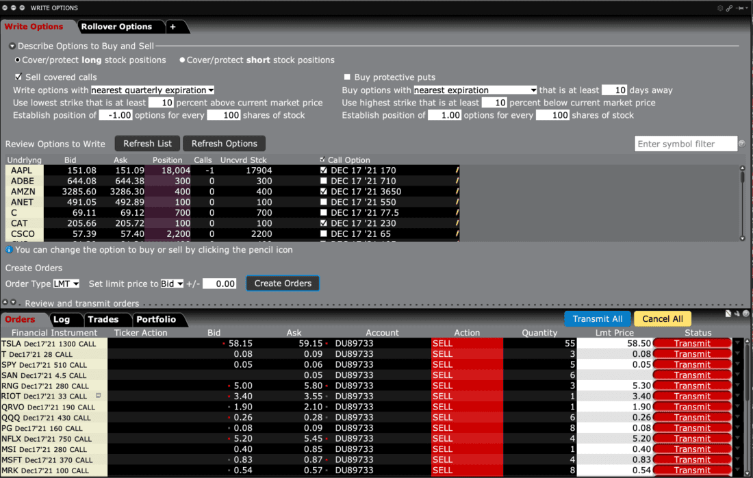Click help icon next to symbol filter
The height and width of the screenshot is (478, 753).
pyautogui.click(x=742, y=144)
